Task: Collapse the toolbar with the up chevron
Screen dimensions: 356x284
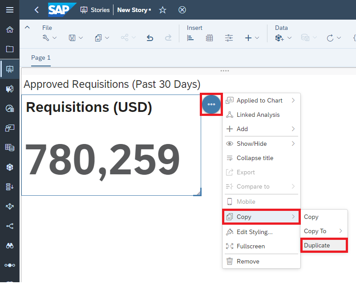Action: [27, 28]
